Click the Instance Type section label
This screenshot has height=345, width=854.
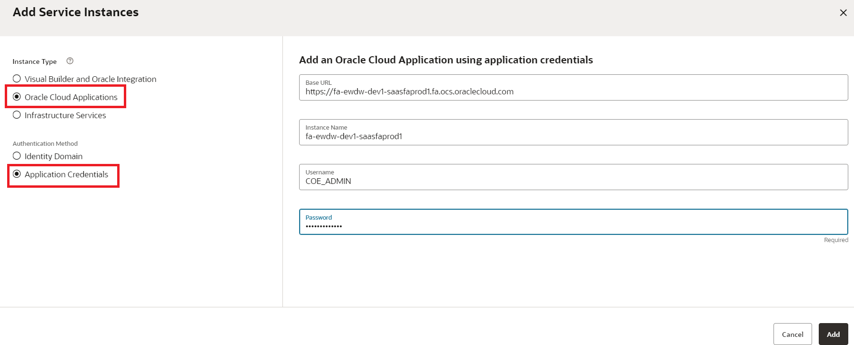tap(34, 61)
